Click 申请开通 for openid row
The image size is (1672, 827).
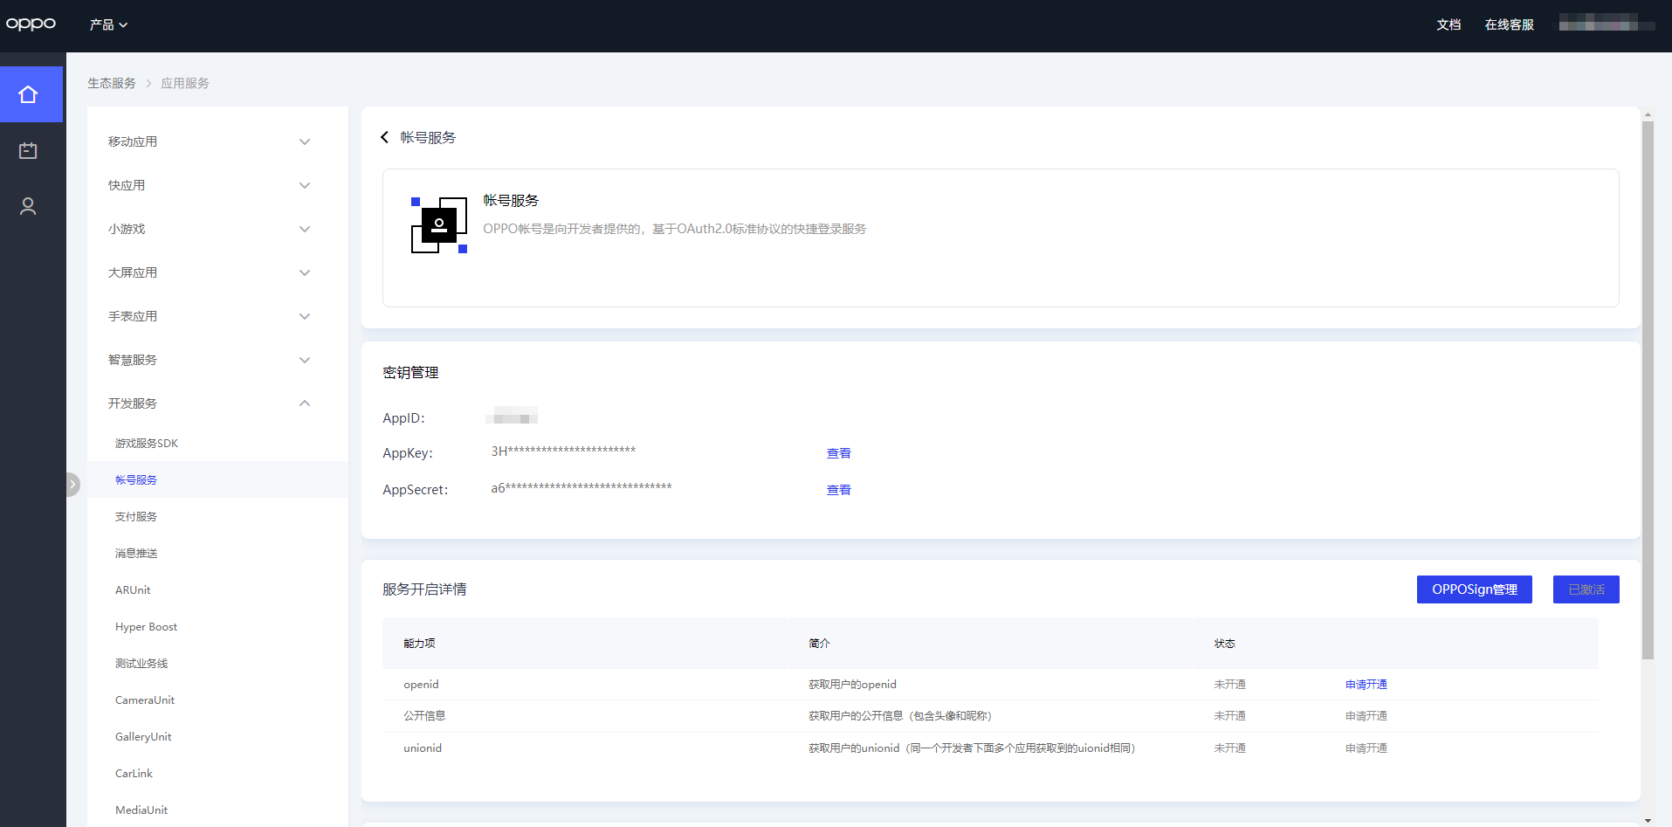(1366, 685)
